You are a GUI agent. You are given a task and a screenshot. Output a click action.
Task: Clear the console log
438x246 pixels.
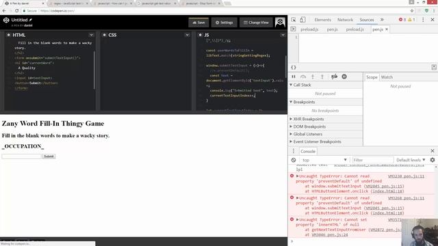tap(294, 160)
